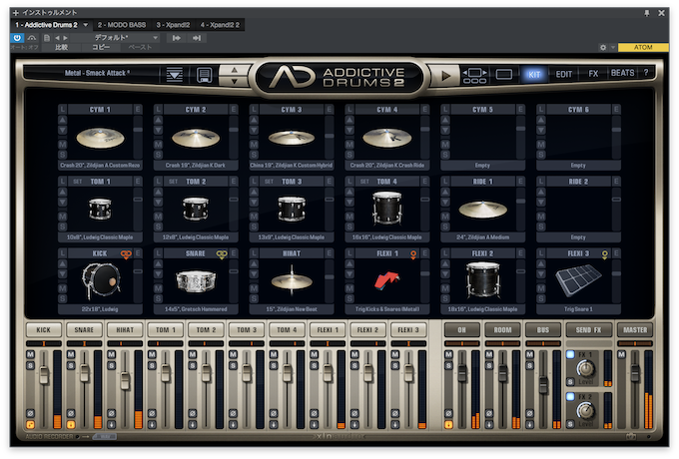Toggle the phase invert button on KICK channel

[x=30, y=413]
